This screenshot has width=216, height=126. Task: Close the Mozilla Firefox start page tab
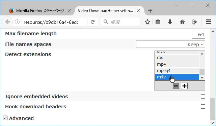coord(69,11)
